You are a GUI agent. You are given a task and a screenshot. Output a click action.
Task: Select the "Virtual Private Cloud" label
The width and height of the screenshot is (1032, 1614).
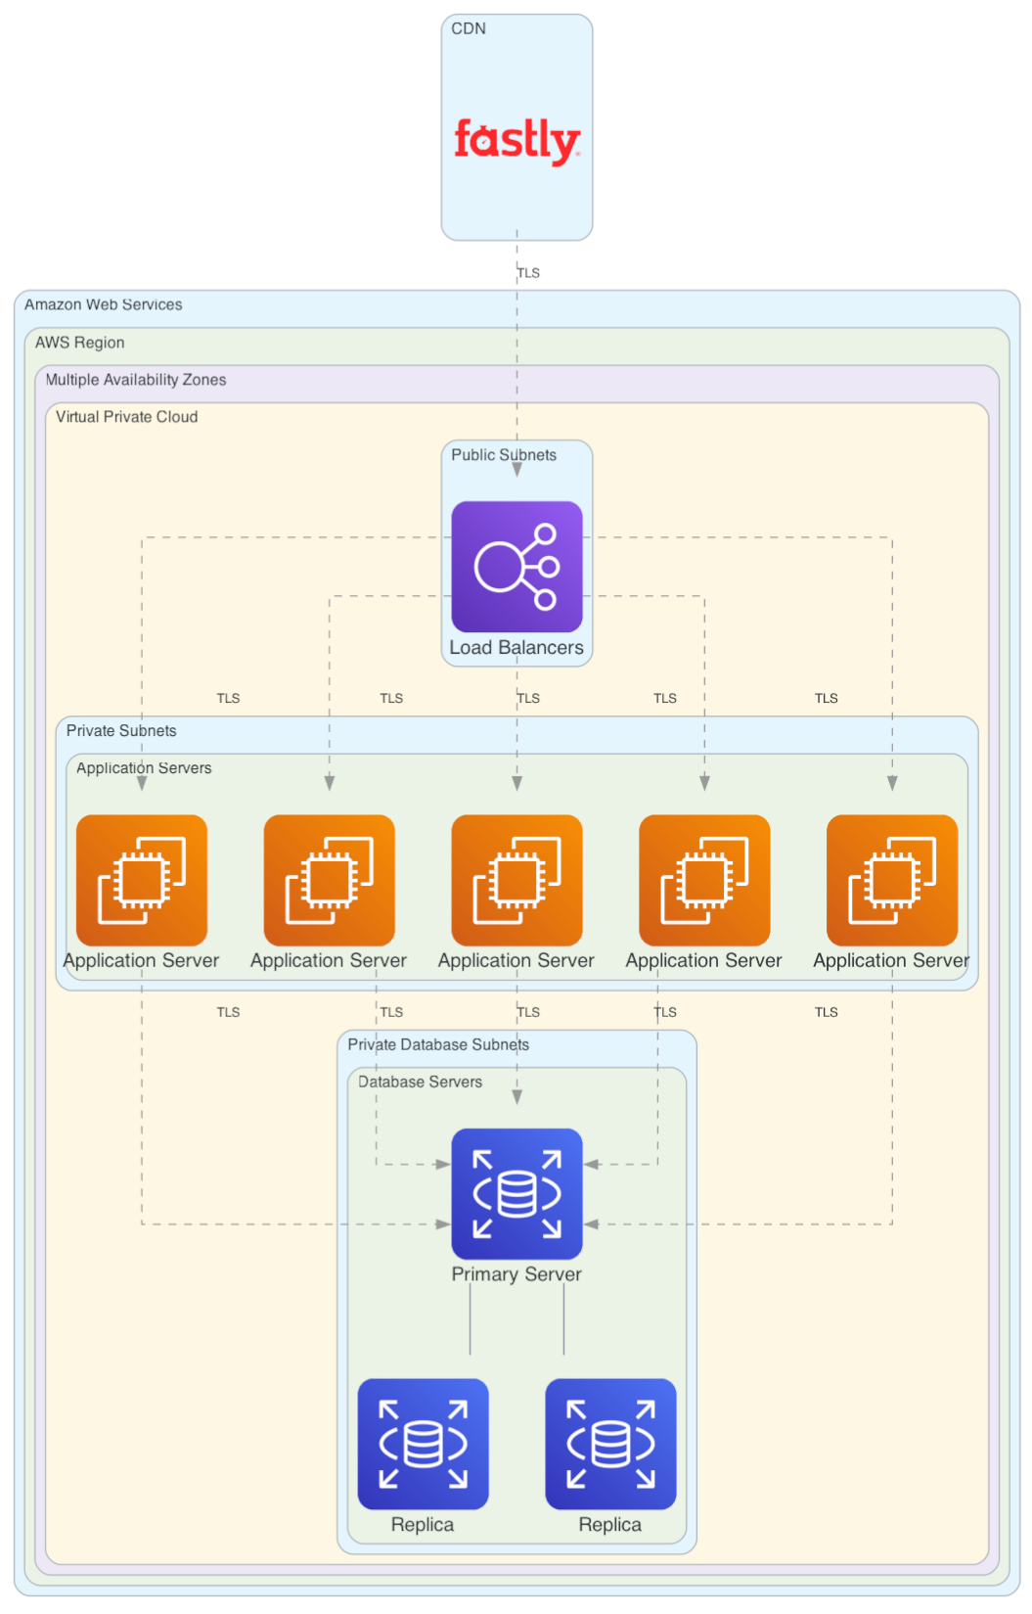coord(126,417)
